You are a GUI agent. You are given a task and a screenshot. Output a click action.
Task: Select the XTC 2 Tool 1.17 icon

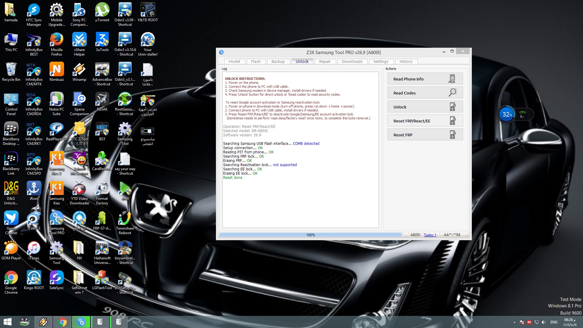click(79, 134)
